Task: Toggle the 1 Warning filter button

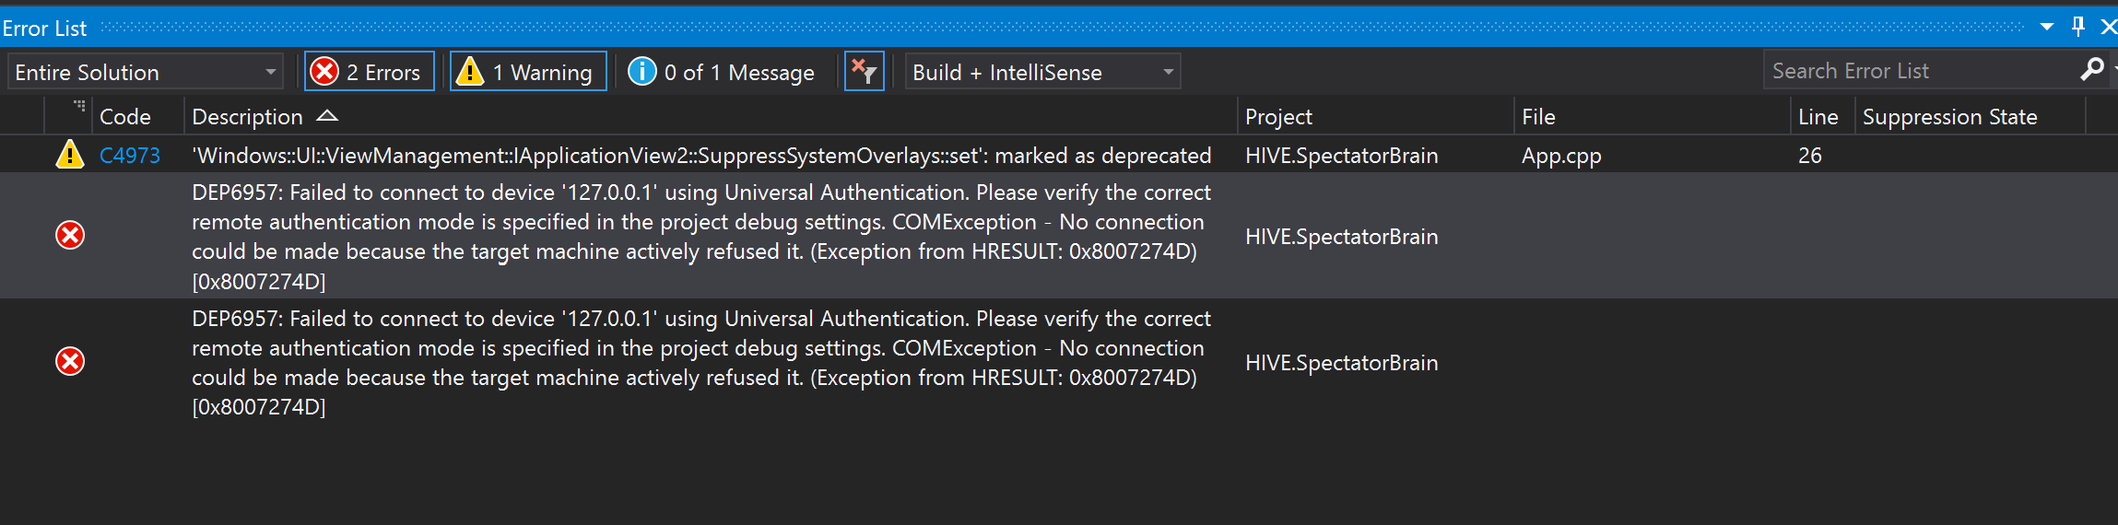Action: pyautogui.click(x=528, y=72)
